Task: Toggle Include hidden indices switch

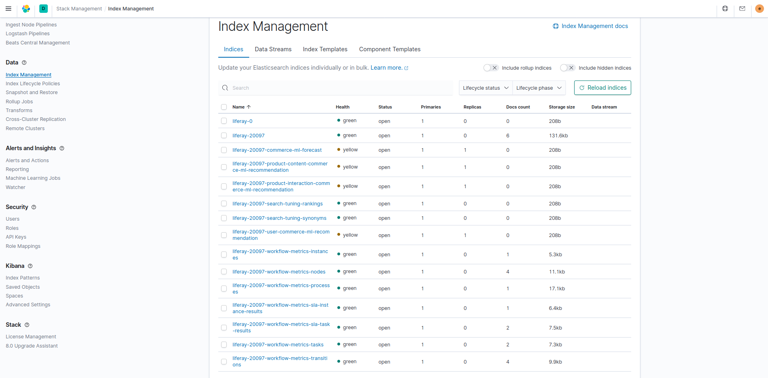Action: 567,68
